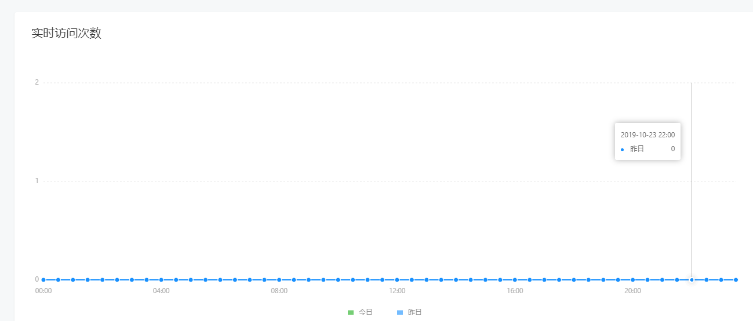Viewport: 753px width, 321px height.
Task: Hide the 今日 series via legend label
Action: [366, 312]
